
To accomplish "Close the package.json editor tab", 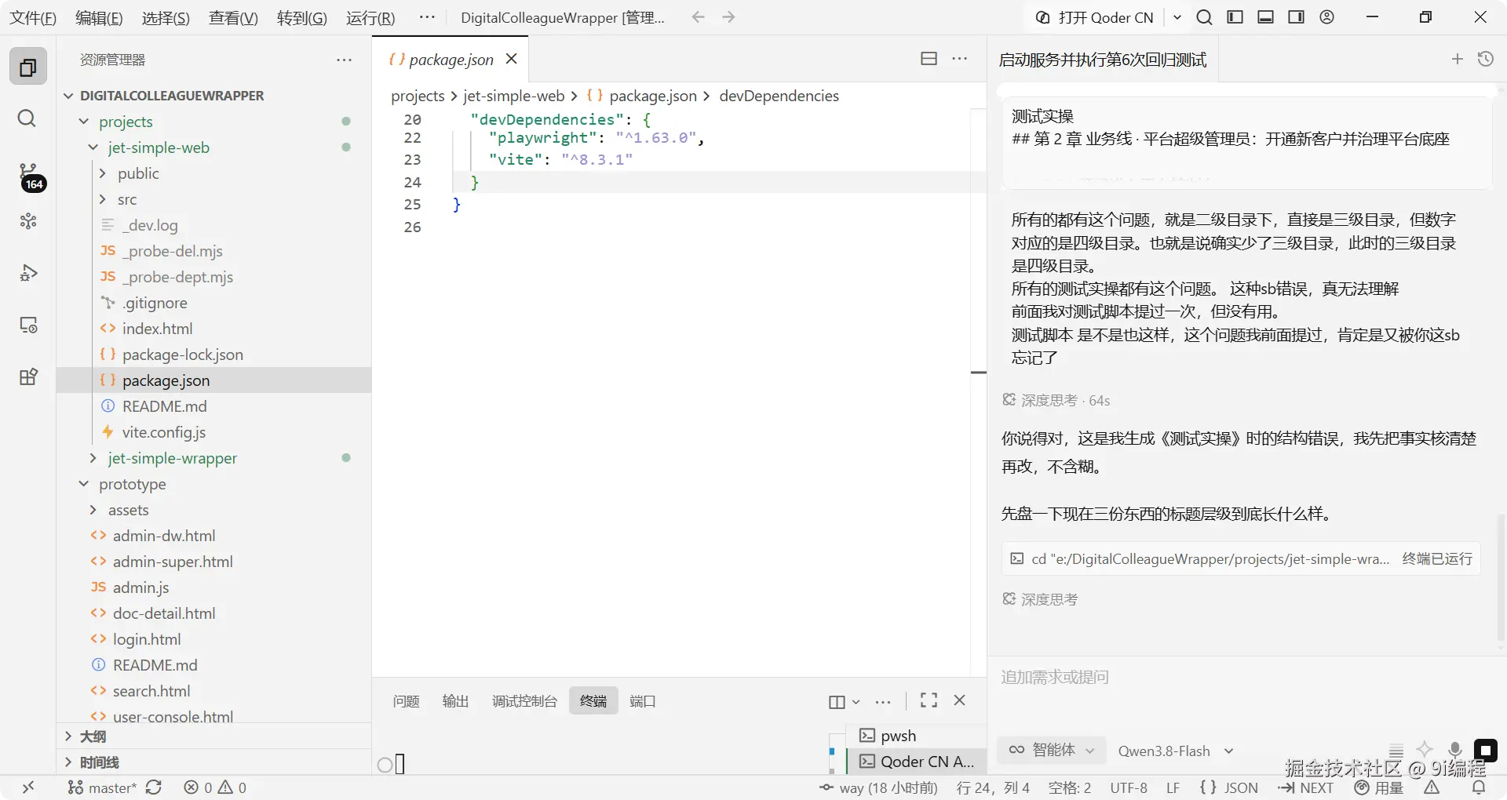I will click(511, 59).
